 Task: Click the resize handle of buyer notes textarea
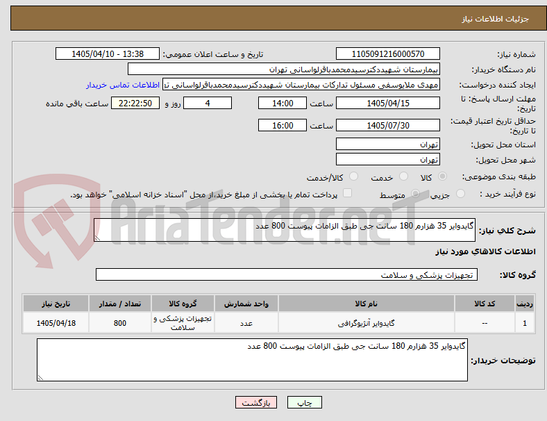click(x=40, y=378)
